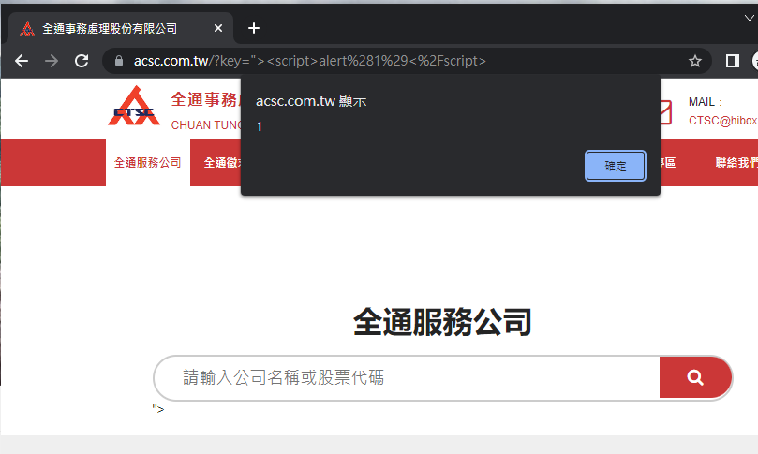Click the padlock site info icon
This screenshot has height=454, width=758.
point(119,61)
